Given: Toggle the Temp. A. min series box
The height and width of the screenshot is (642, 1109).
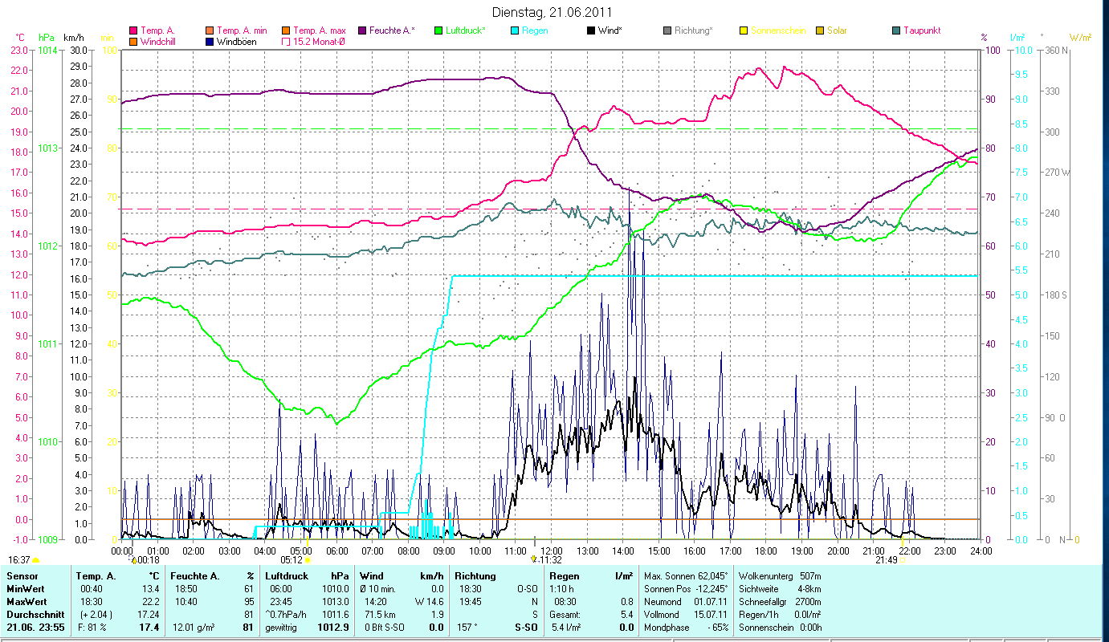Looking at the screenshot, I should (x=210, y=30).
